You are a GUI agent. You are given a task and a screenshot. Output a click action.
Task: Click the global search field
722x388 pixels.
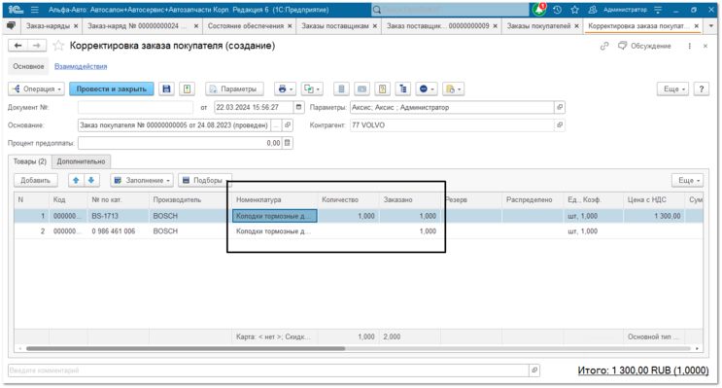(450, 9)
